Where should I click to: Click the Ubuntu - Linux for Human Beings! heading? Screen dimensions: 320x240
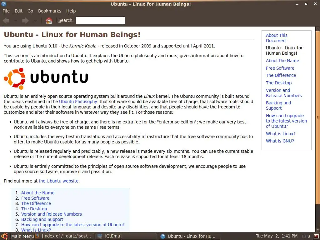click(72, 34)
